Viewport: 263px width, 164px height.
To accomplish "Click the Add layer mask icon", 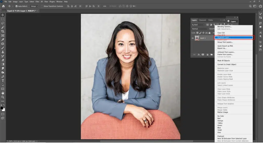I will [x=203, y=55].
